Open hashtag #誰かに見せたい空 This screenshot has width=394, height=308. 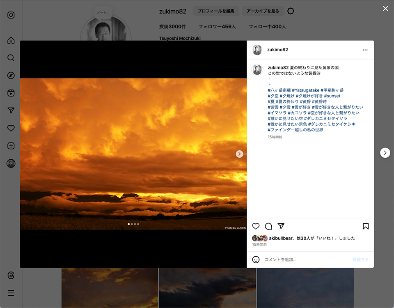click(x=285, y=118)
